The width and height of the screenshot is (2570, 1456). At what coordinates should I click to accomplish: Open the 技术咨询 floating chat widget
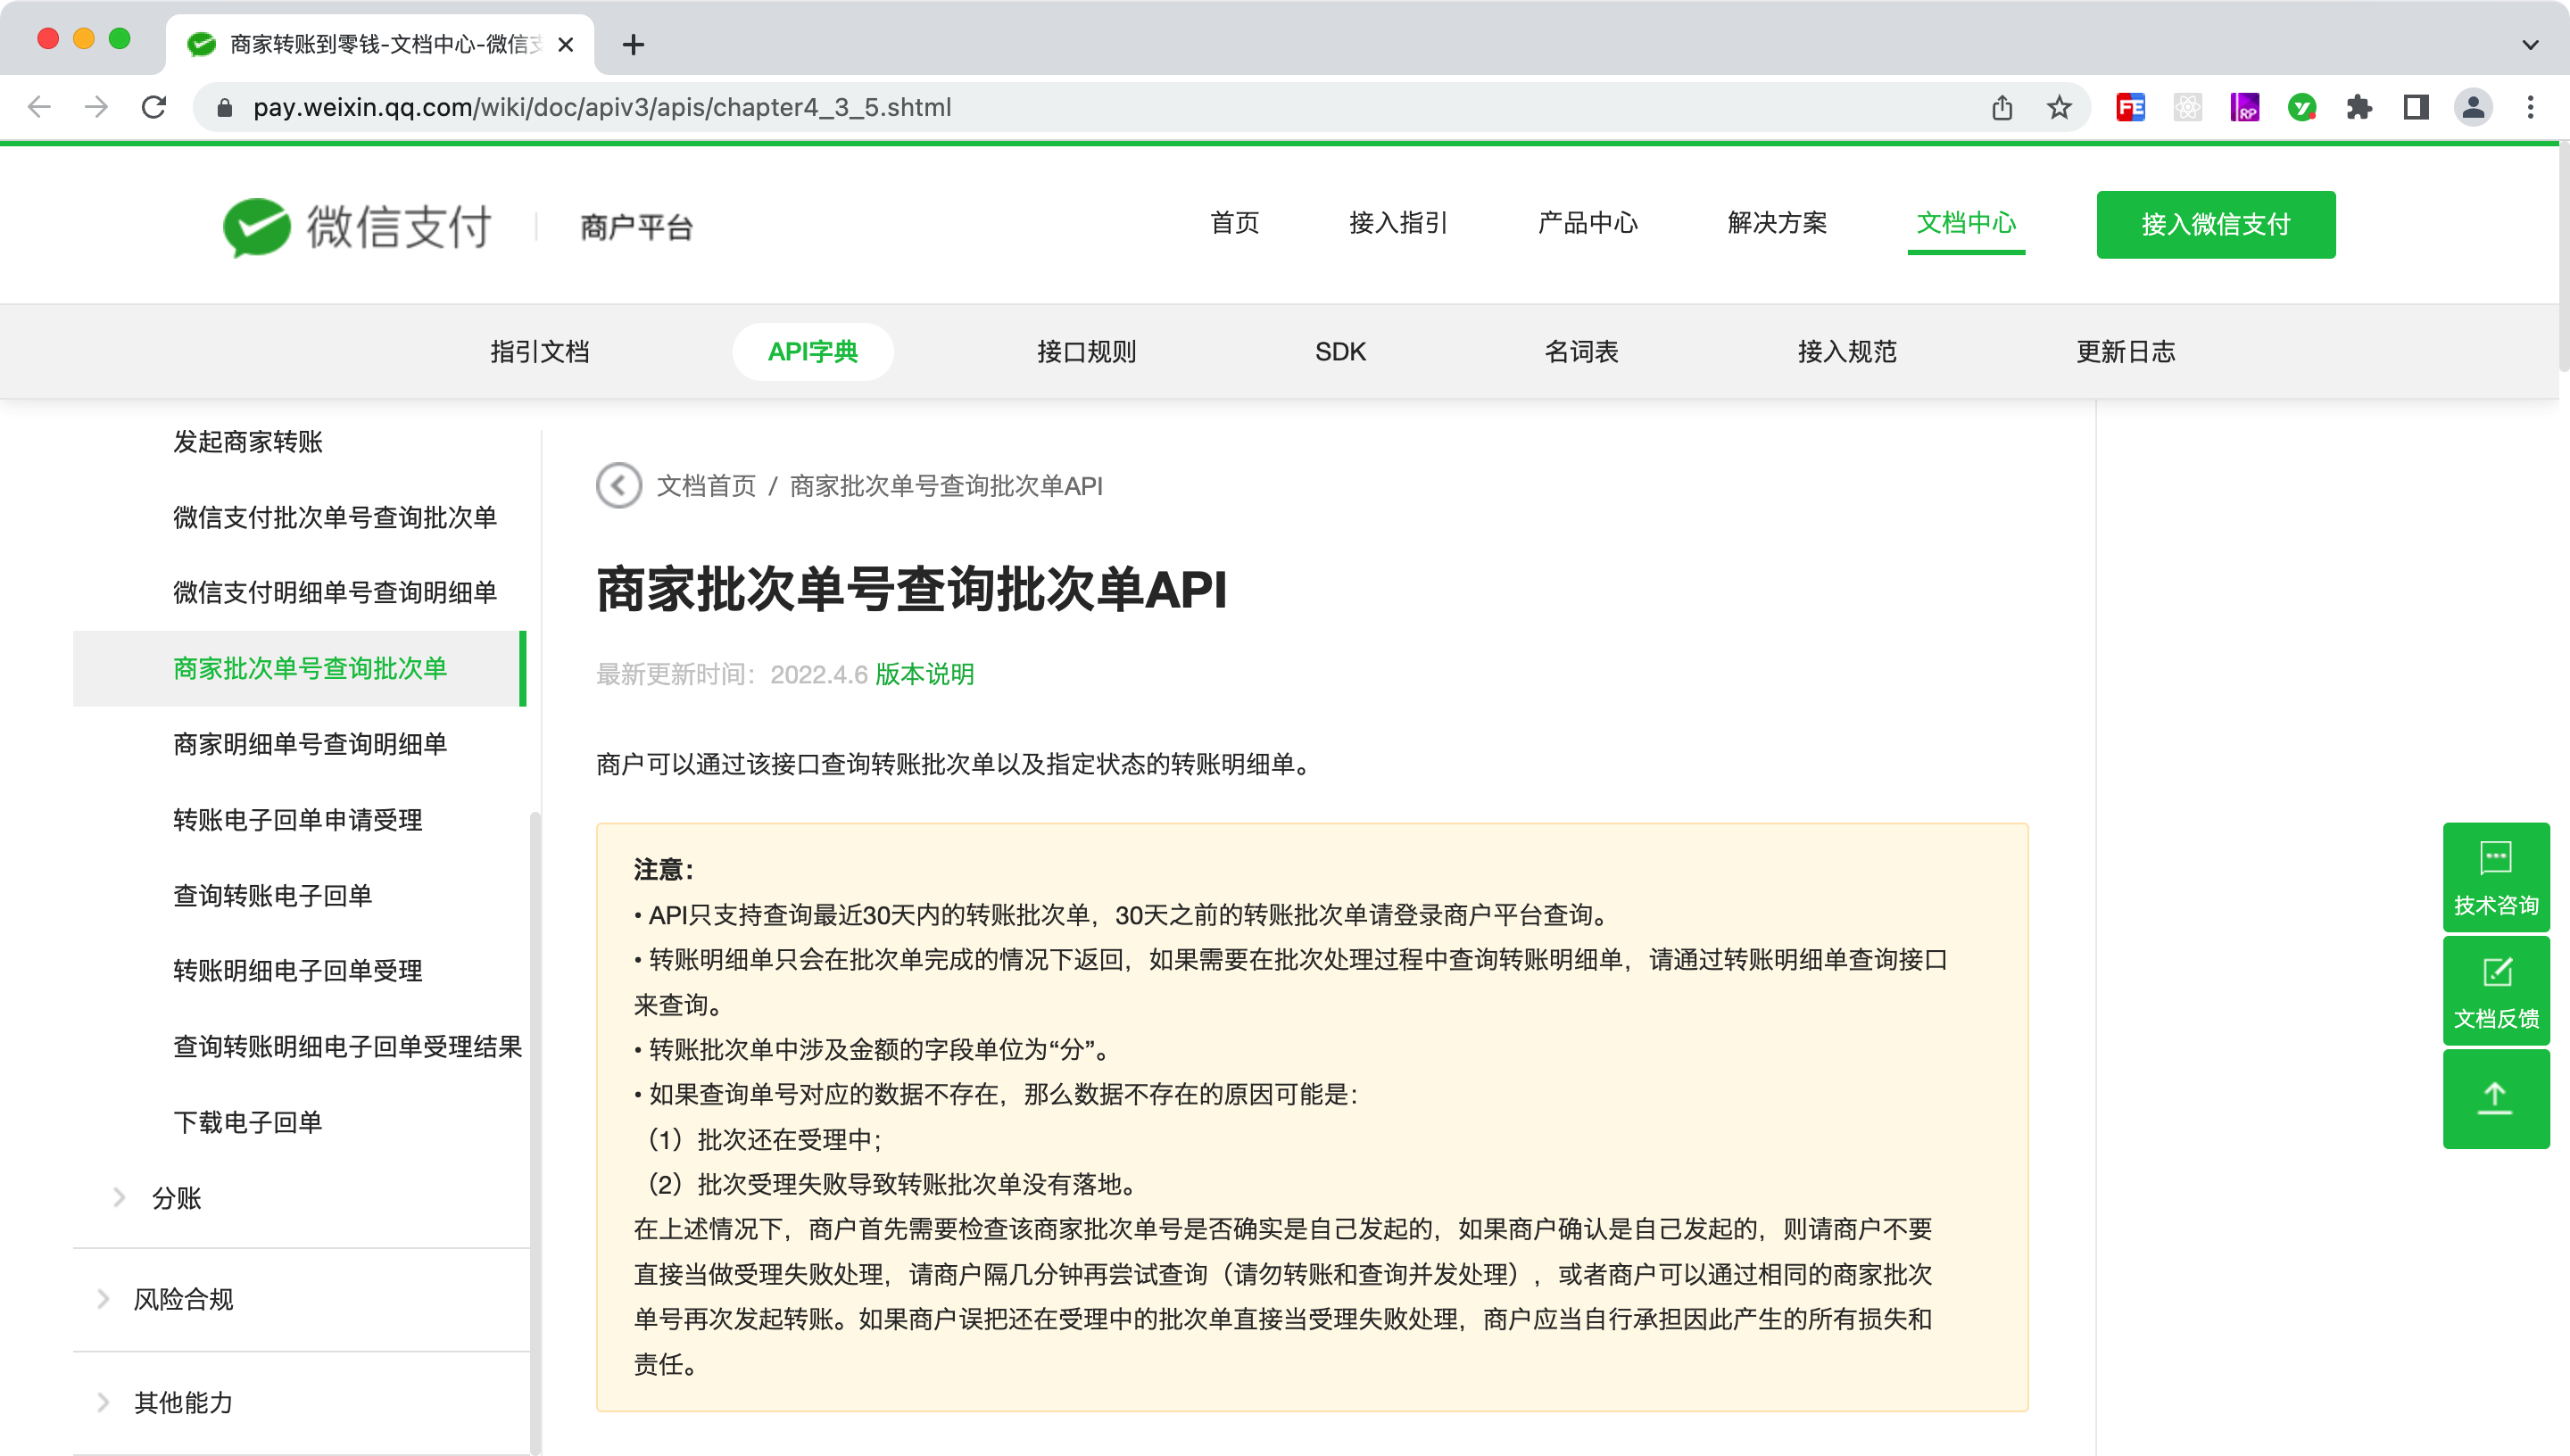2495,877
